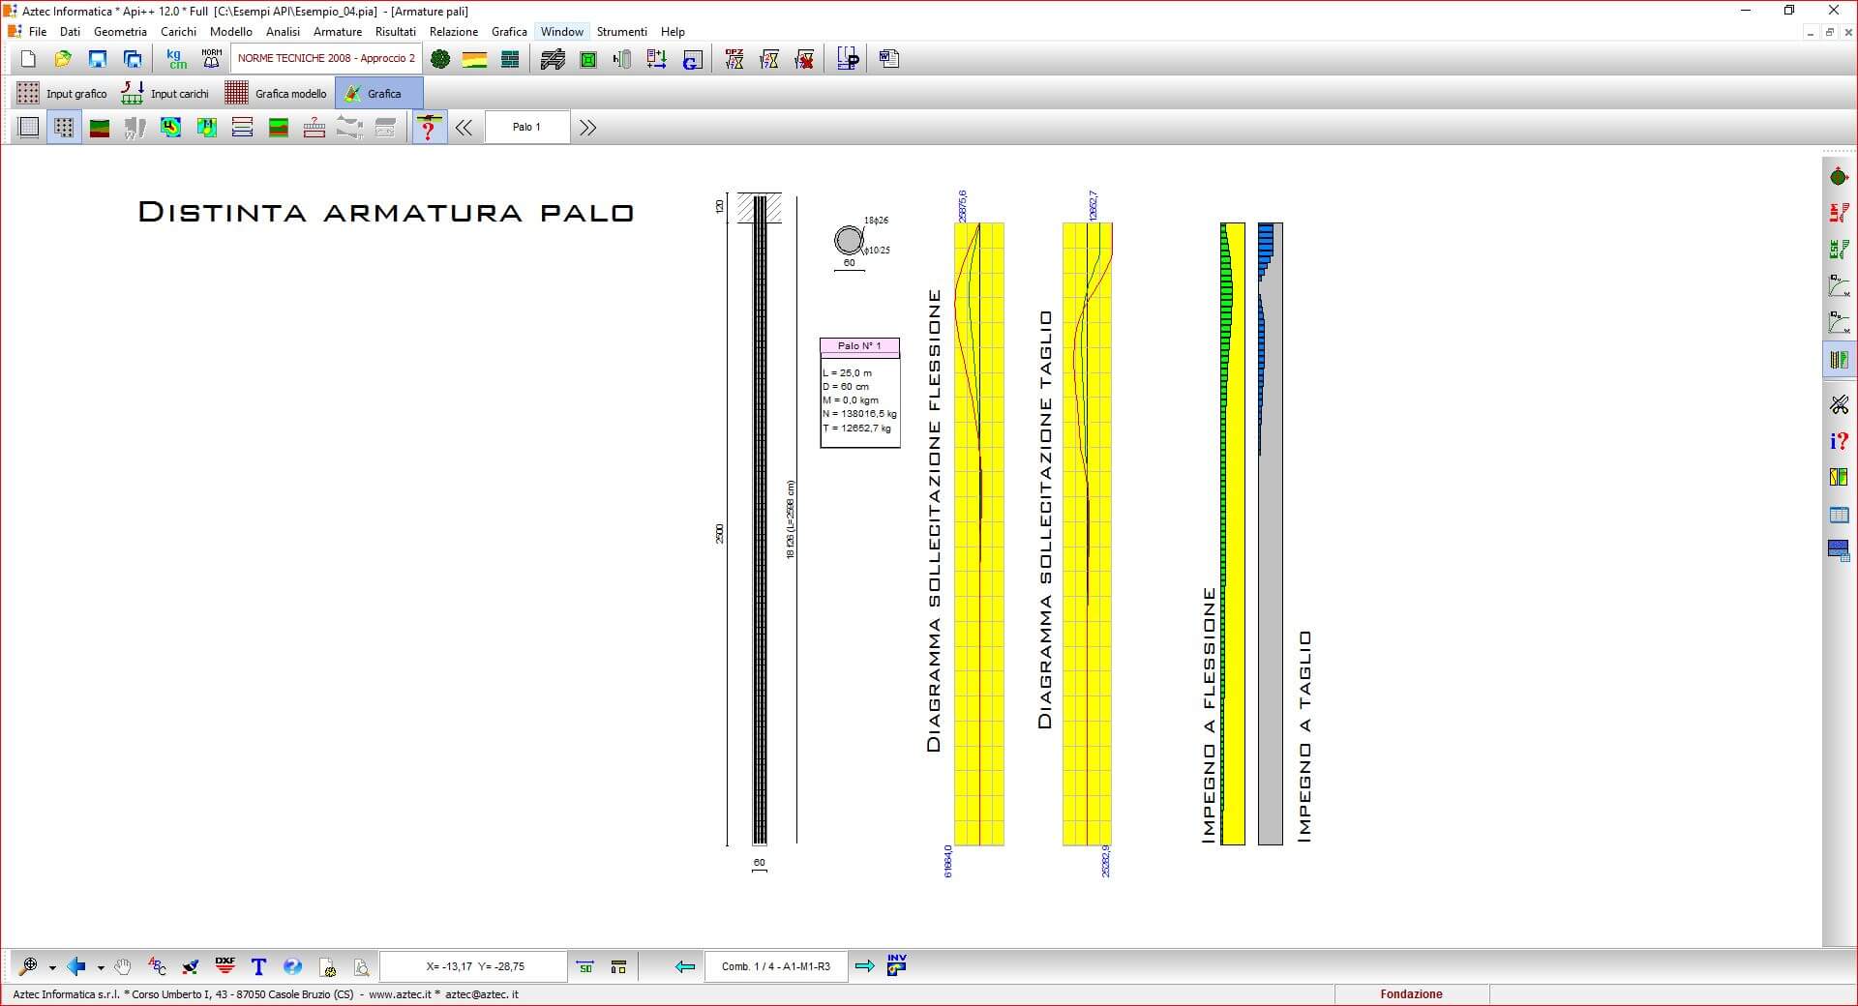The height and width of the screenshot is (1006, 1858).
Task: Expand the blue back arrow dropdown
Action: [x=101, y=967]
